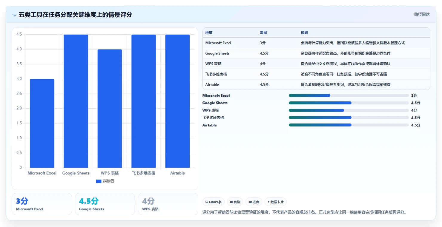Click the WPS 表格 bar in the chart
442x227 pixels.
pos(110,109)
